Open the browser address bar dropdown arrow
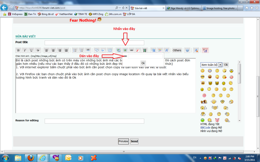The image size is (260, 162). (x=120, y=8)
